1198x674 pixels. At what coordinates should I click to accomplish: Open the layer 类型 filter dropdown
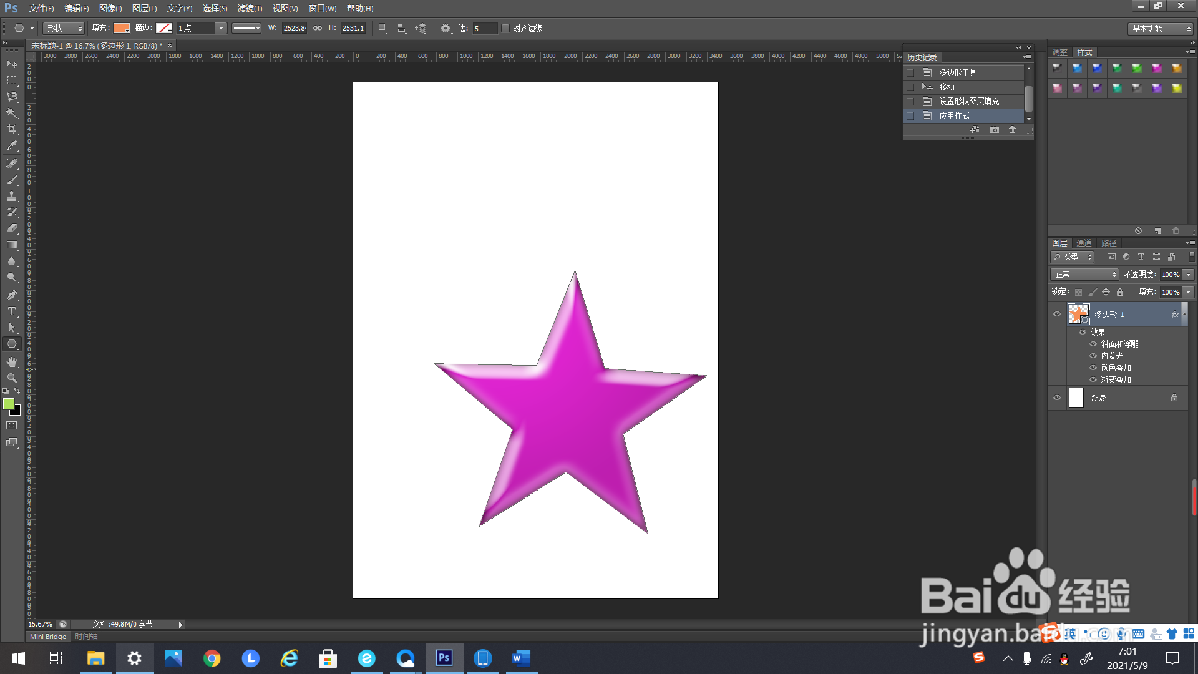point(1073,257)
